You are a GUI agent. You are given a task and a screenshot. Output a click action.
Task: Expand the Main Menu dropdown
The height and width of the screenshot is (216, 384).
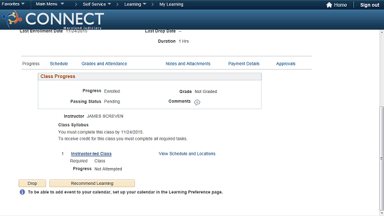click(x=50, y=4)
